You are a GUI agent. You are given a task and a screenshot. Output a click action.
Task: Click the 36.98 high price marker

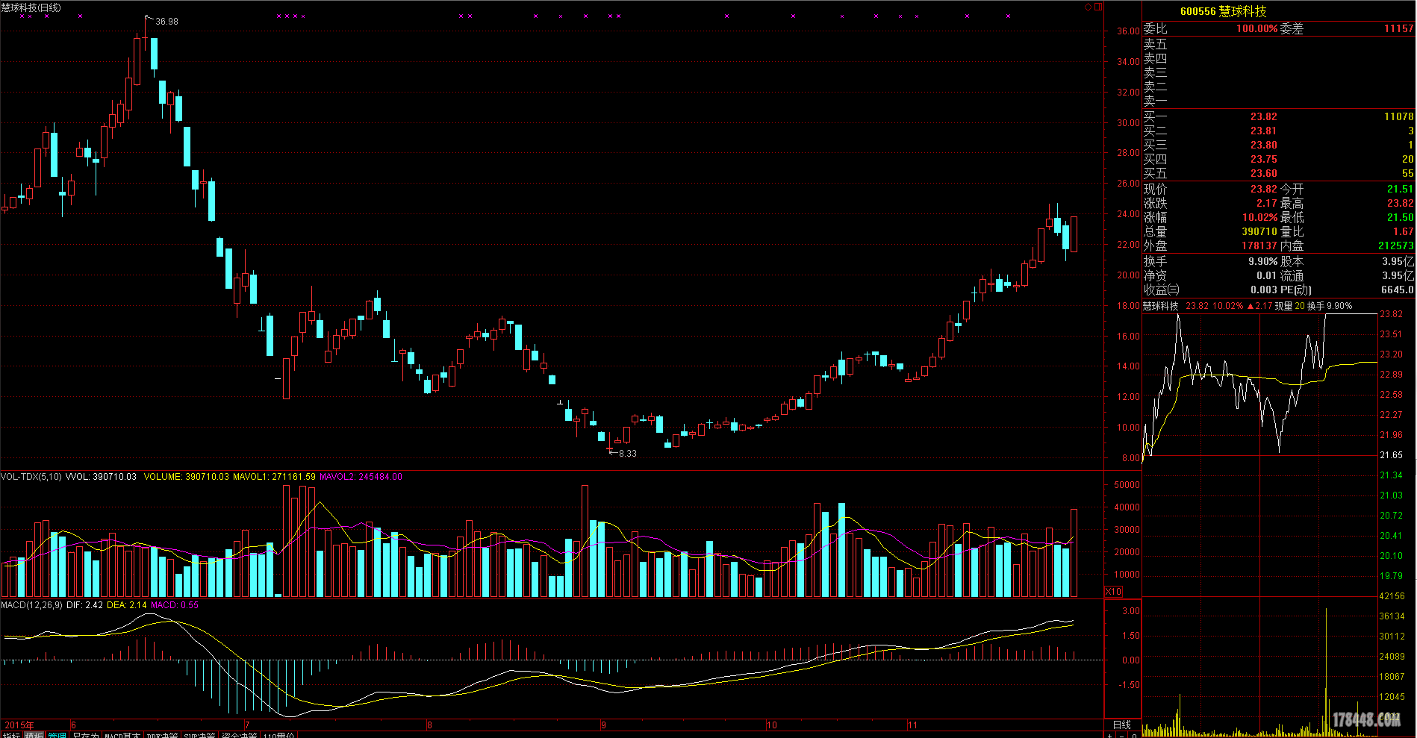(x=166, y=22)
